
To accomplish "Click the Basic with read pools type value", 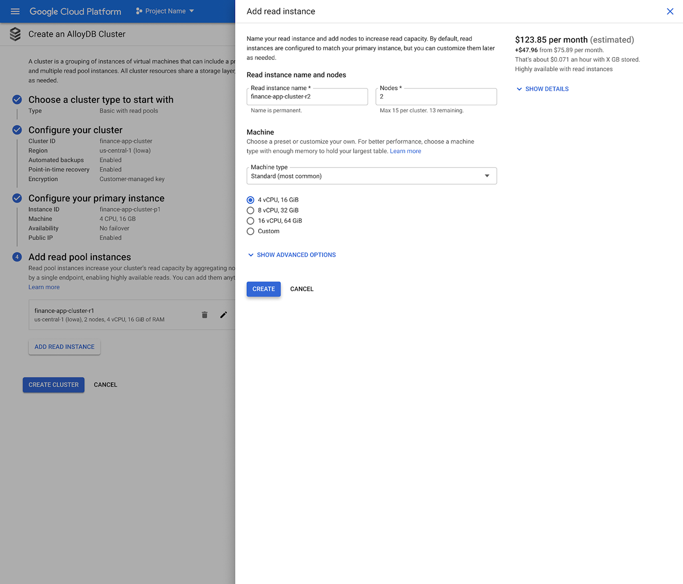I will [129, 111].
